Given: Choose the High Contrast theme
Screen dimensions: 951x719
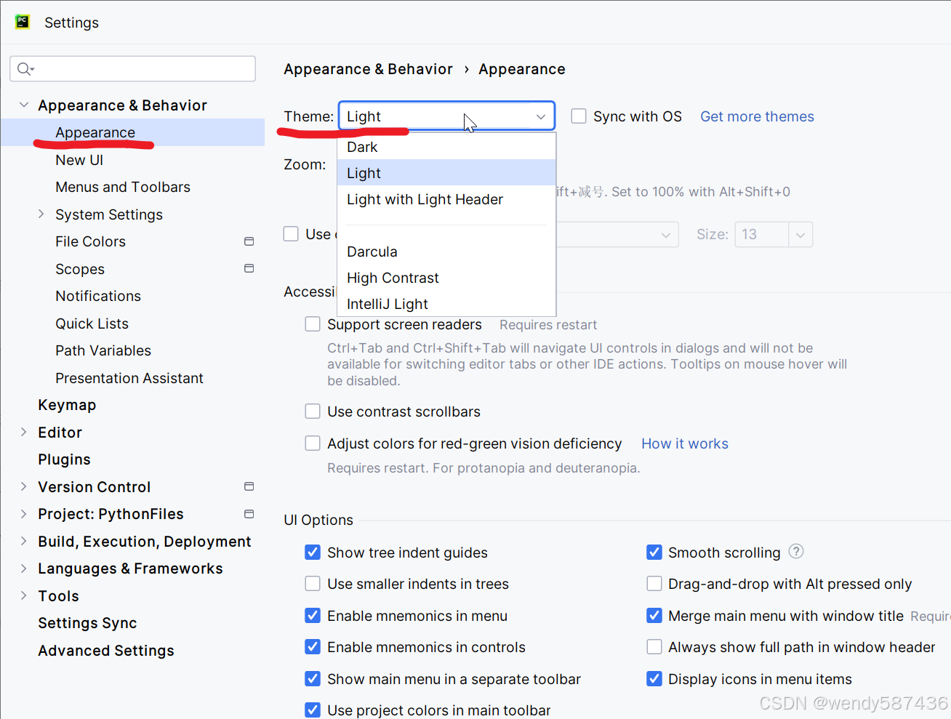Looking at the screenshot, I should point(446,278).
